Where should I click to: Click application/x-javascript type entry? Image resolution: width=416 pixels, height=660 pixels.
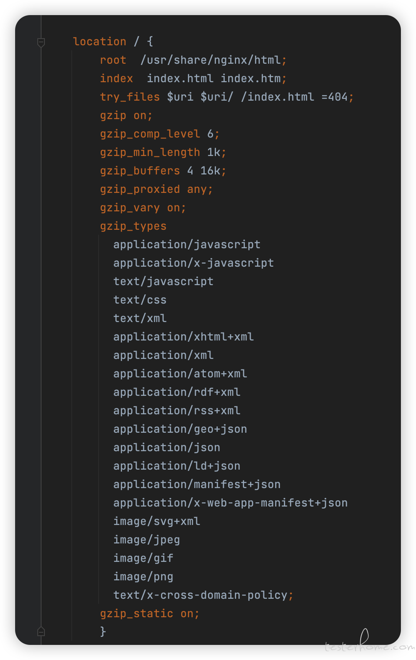click(x=193, y=263)
